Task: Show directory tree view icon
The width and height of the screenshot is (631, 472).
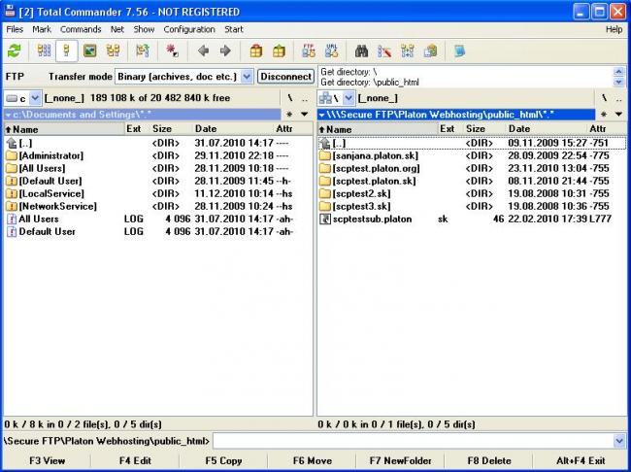Action: pos(113,51)
